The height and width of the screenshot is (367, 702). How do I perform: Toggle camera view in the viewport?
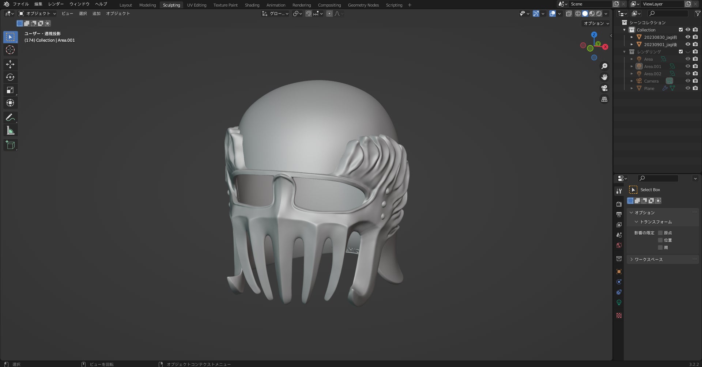coord(604,88)
